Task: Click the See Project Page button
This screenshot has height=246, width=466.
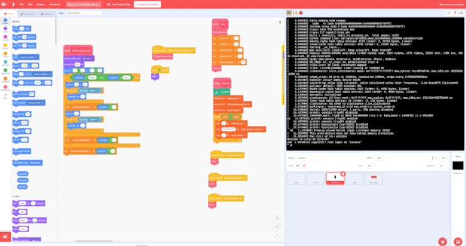Action: point(119,4)
